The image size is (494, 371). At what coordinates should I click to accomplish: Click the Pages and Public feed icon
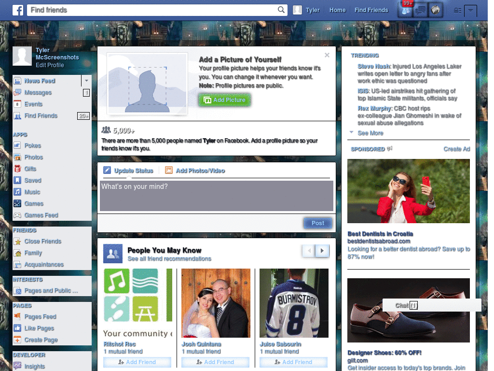pos(17,290)
